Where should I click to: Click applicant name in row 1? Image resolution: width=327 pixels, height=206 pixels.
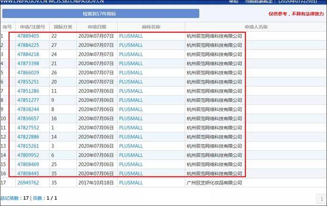click(215, 36)
